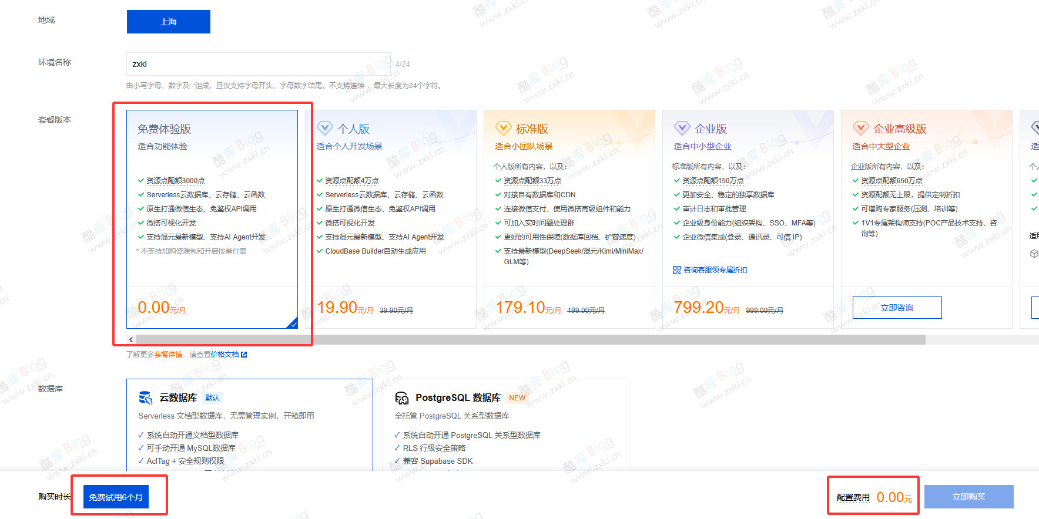The height and width of the screenshot is (519, 1039).
Task: Select the 上海 region button
Action: (x=168, y=22)
